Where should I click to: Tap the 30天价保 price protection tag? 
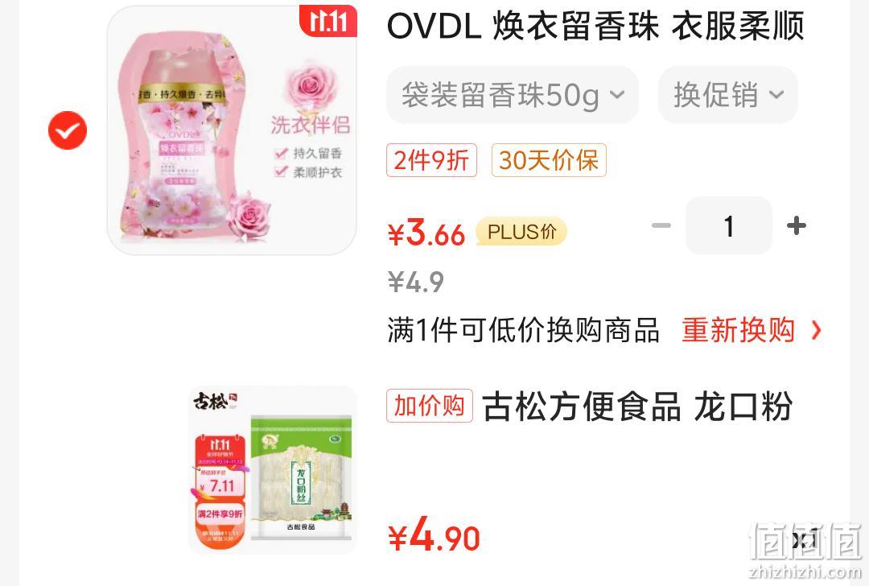point(549,160)
